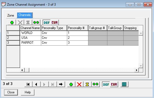Click the bottom double green plus icon
154x98 pixels.
click(95, 84)
